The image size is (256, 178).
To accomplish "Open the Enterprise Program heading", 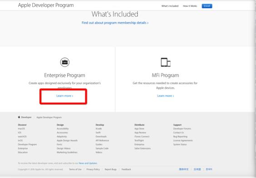I will point(64,75).
